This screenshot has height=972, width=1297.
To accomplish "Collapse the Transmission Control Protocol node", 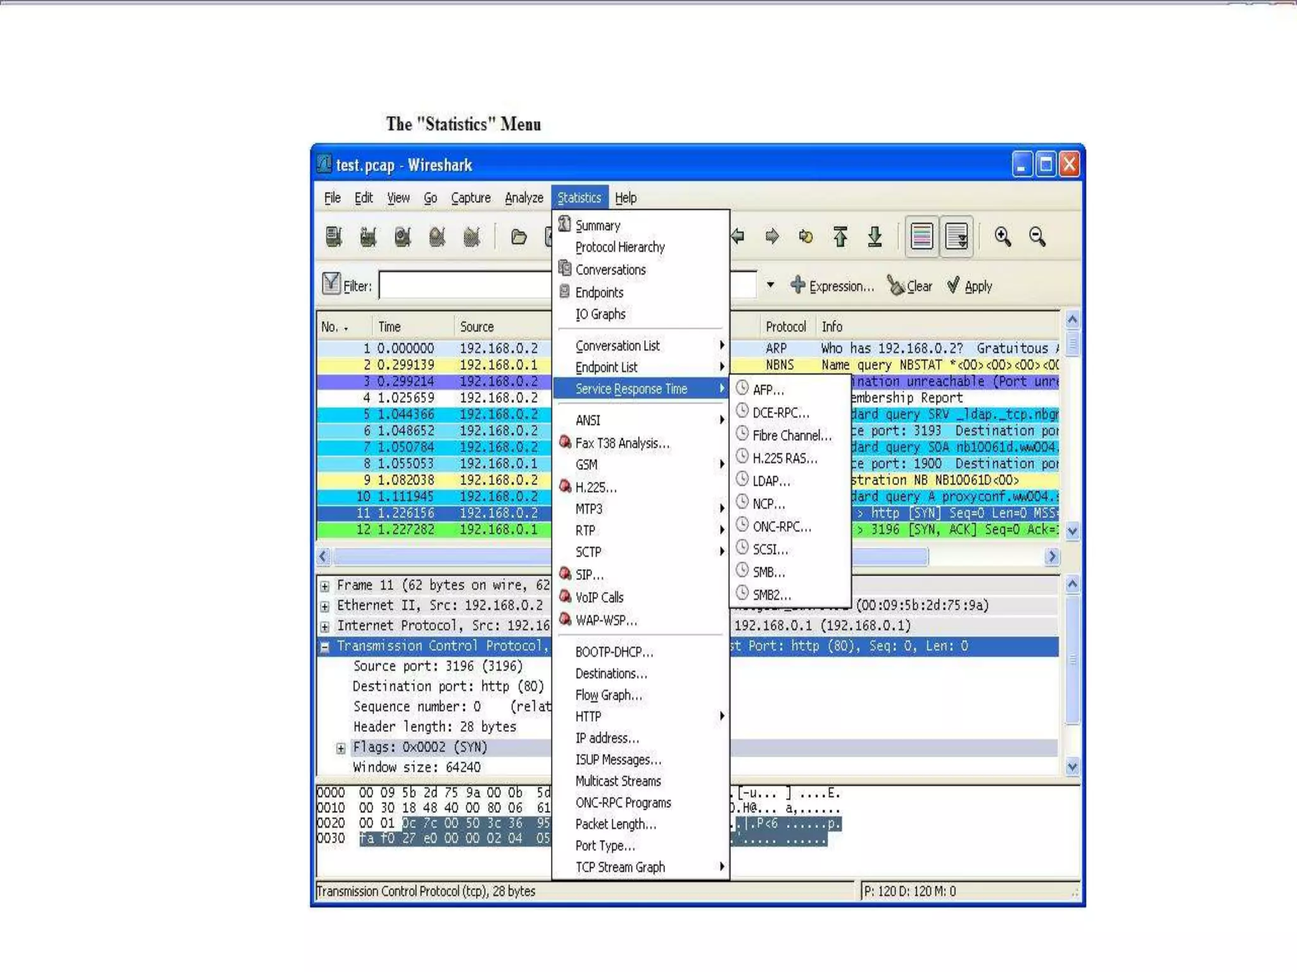I will coord(325,647).
